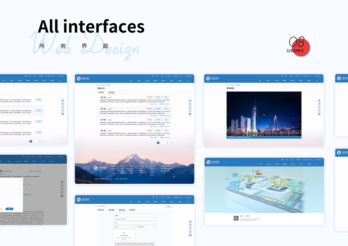
Task: Click the 在线丝博会 logo on the 展商直播 page
Action: [212, 78]
